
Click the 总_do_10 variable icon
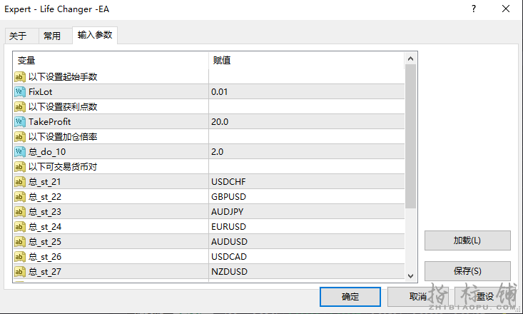point(20,152)
